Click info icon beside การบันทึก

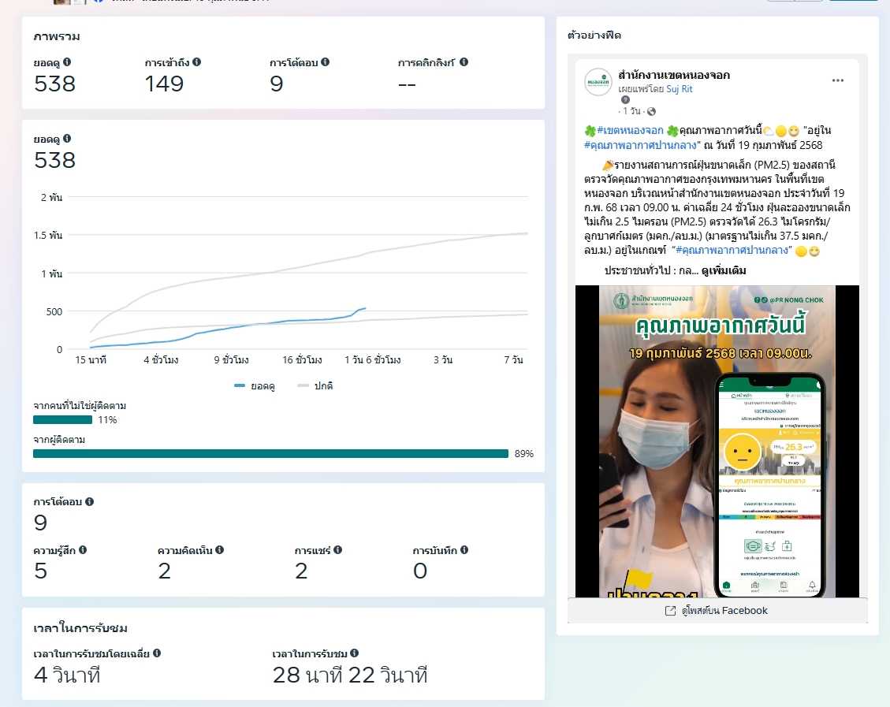click(464, 550)
